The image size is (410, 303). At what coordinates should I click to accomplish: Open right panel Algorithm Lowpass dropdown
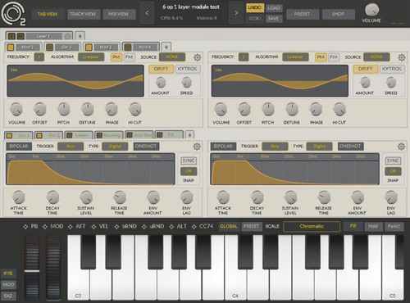coord(295,57)
